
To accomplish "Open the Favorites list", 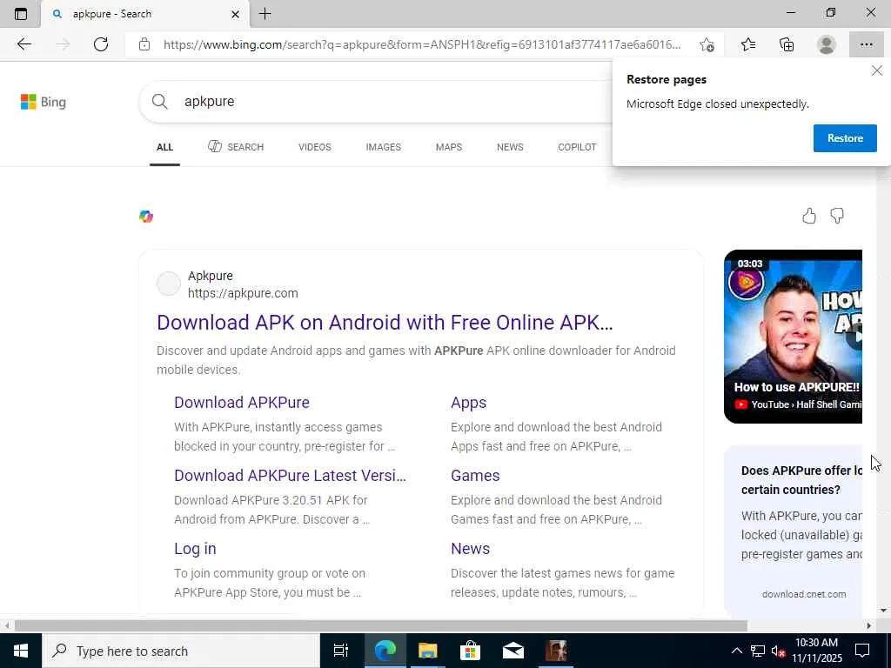I will pyautogui.click(x=748, y=44).
